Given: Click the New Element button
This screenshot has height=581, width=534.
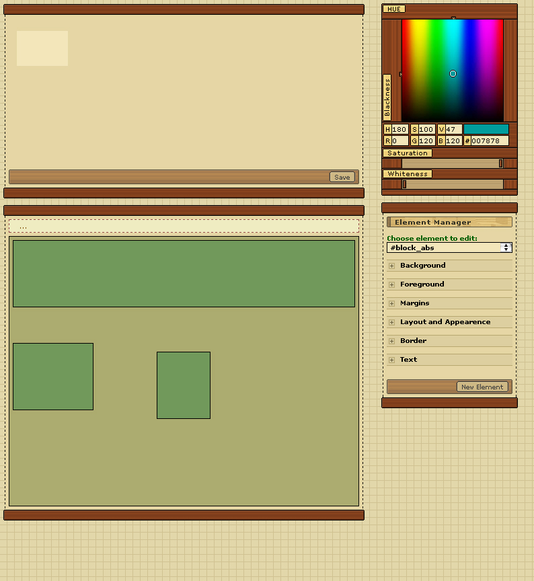Looking at the screenshot, I should [x=482, y=387].
